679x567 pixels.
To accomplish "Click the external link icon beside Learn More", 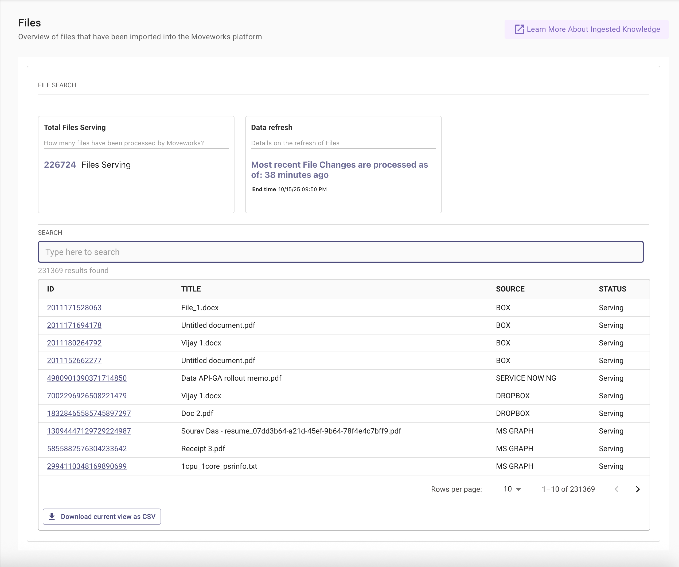I will (519, 29).
